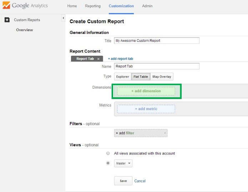The height and width of the screenshot is (192, 248).
Task: Choose the Explorer report type
Action: point(122,77)
